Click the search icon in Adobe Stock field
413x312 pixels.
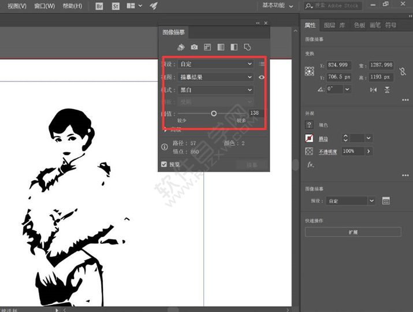pyautogui.click(x=308, y=6)
